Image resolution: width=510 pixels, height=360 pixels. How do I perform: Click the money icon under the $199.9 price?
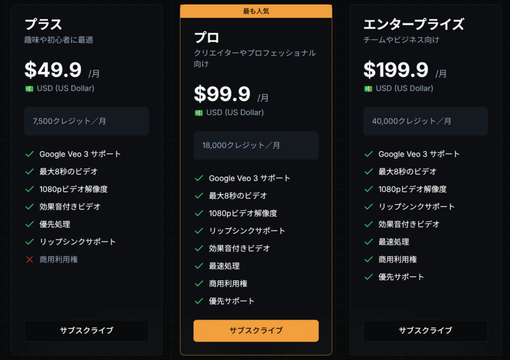click(x=368, y=89)
